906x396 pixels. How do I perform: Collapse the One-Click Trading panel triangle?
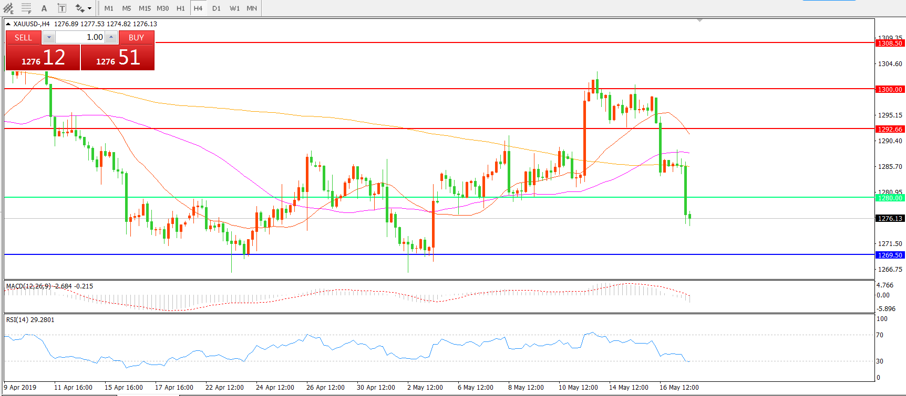click(8, 24)
